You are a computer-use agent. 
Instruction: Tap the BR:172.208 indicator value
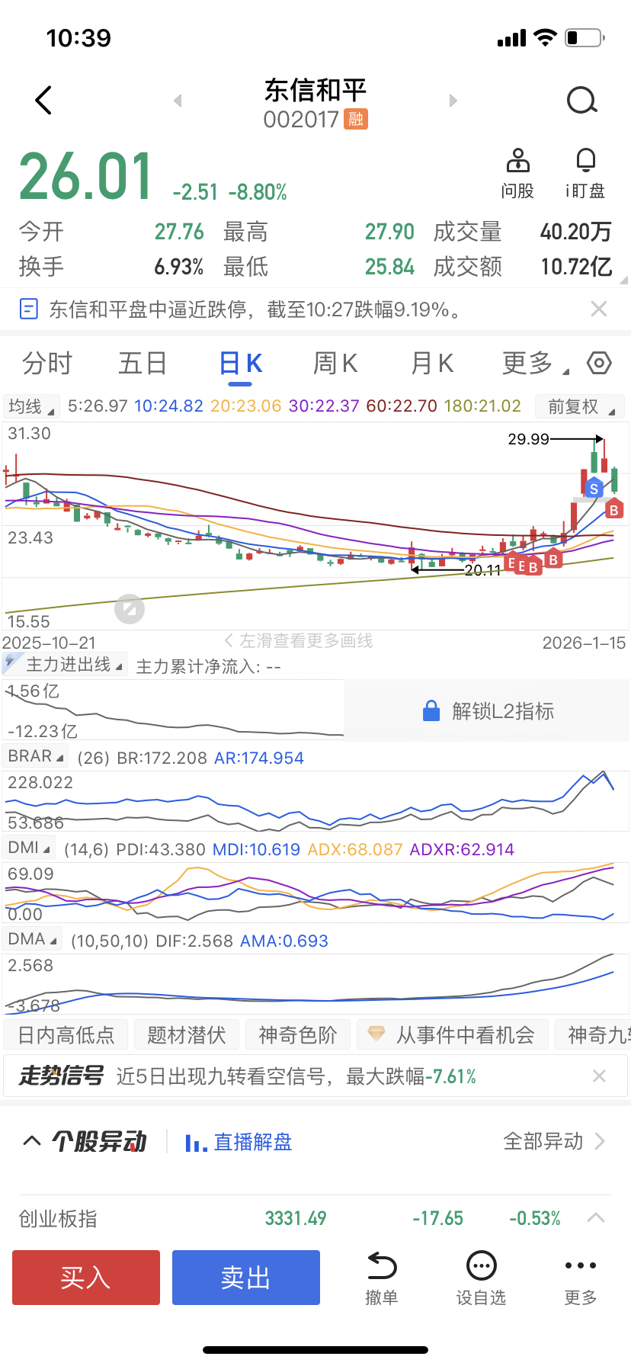click(162, 758)
